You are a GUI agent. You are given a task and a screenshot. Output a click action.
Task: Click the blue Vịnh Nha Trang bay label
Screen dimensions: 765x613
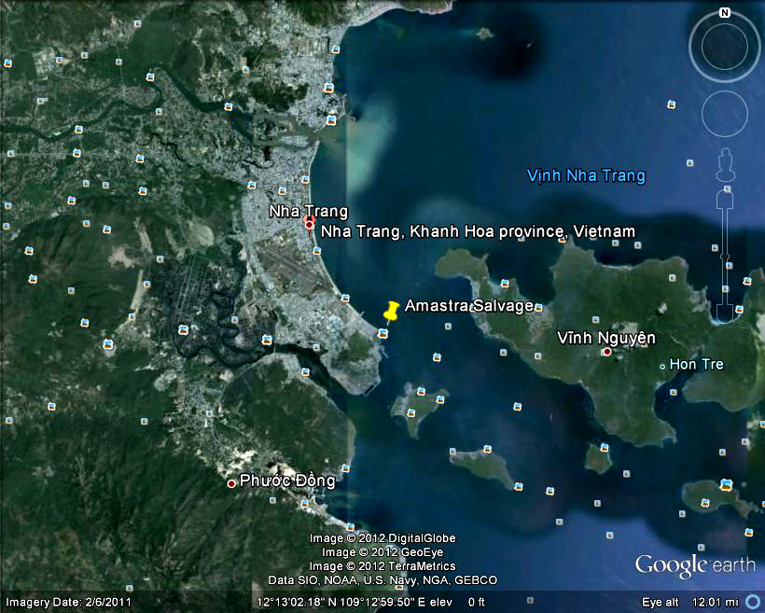tap(587, 175)
